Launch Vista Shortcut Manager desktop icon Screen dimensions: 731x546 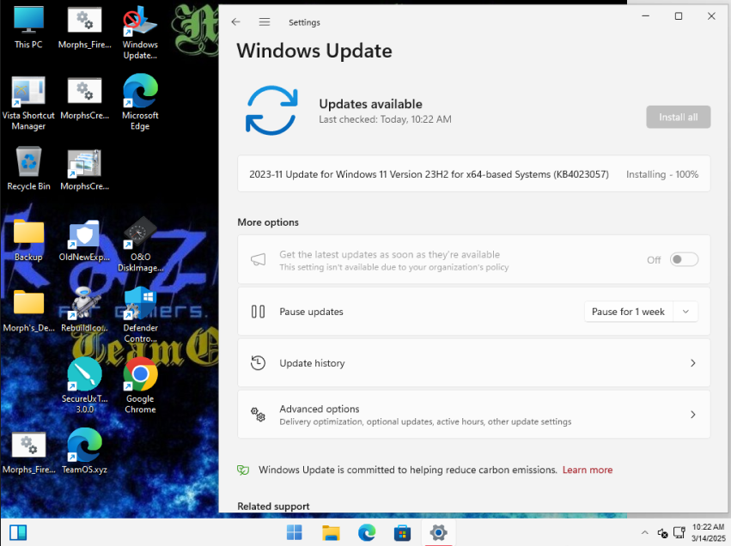pos(28,103)
